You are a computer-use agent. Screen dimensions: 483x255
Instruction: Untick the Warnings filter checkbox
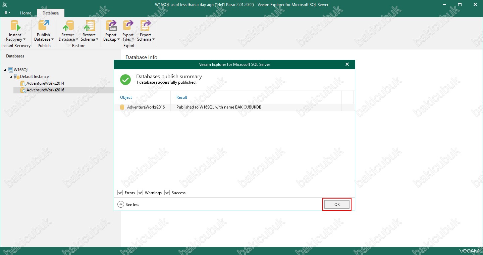click(140, 193)
